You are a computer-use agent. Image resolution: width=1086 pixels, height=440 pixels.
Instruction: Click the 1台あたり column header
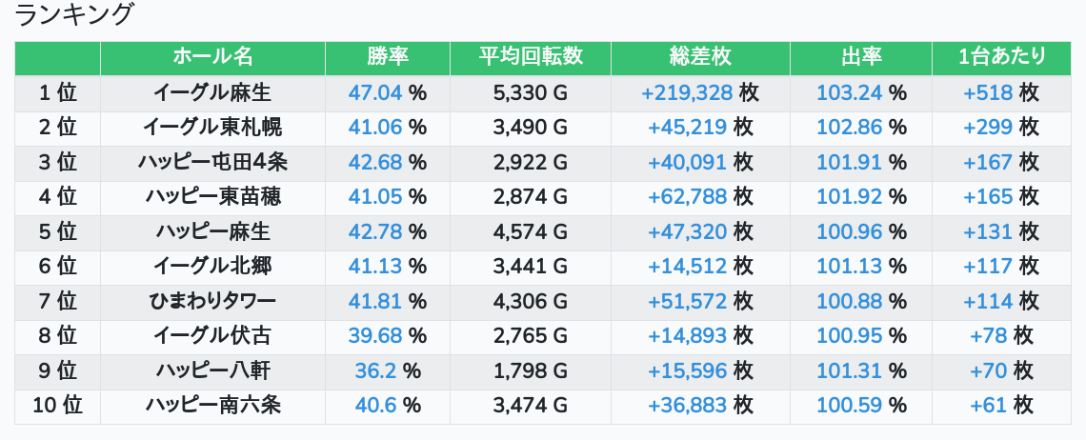(x=1001, y=57)
